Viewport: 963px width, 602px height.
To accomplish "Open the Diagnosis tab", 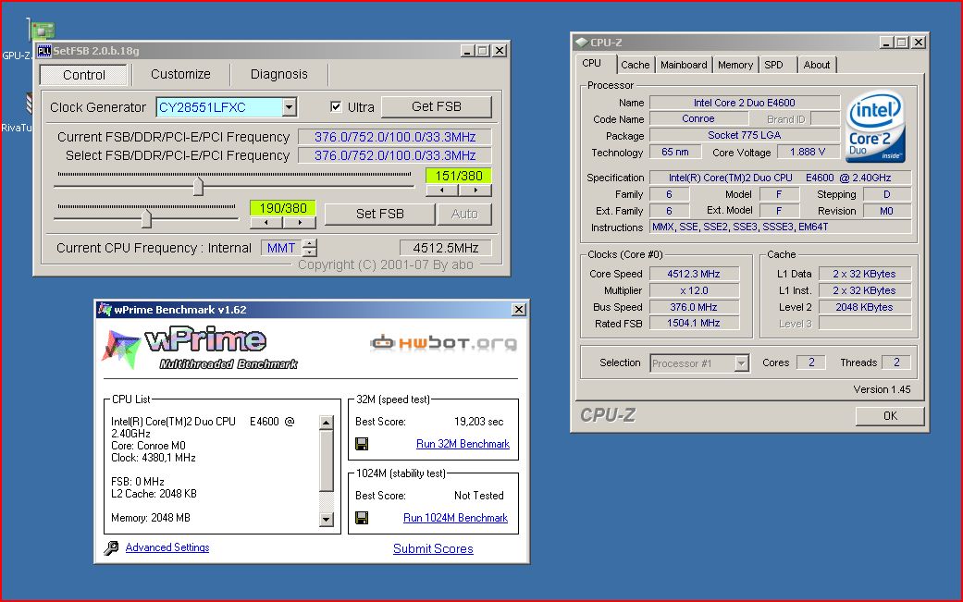I will click(x=278, y=74).
